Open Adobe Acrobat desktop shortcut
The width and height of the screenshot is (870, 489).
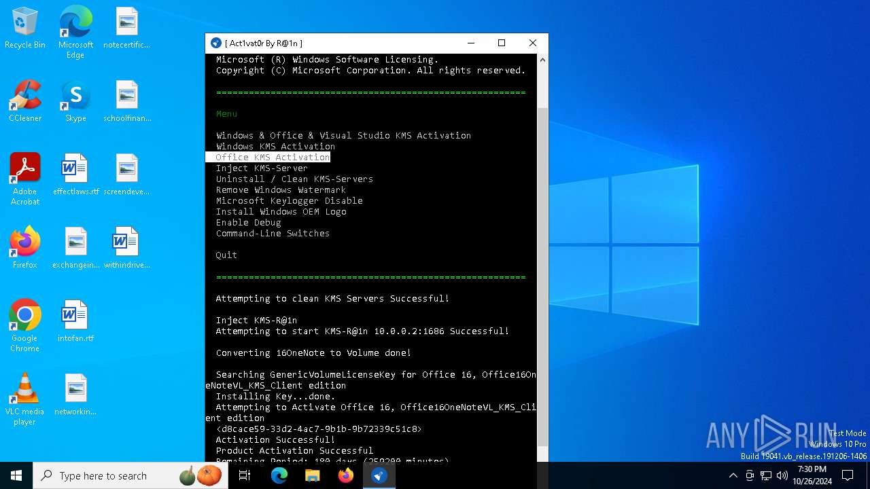tap(25, 180)
